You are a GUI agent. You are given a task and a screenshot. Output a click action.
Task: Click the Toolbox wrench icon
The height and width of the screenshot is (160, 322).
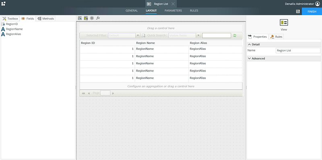tap(4, 18)
